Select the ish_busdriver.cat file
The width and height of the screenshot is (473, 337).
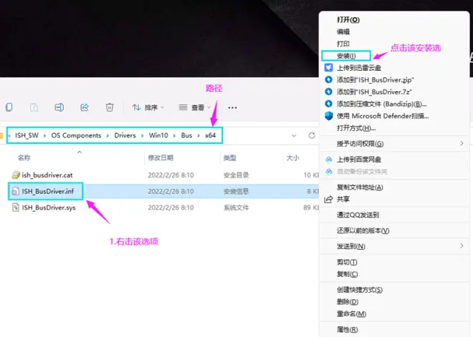click(47, 175)
